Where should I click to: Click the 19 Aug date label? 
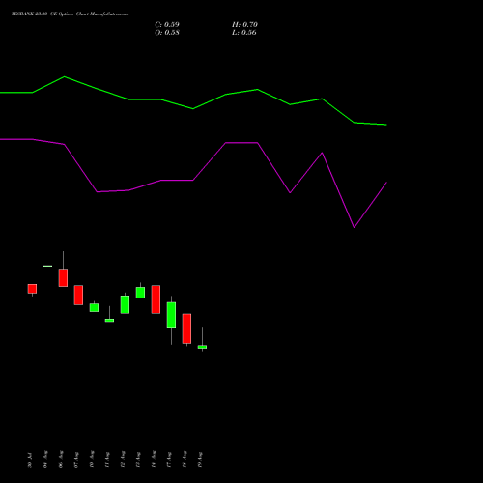click(x=200, y=460)
